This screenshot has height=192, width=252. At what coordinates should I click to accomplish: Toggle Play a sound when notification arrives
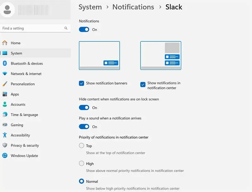[84, 127]
